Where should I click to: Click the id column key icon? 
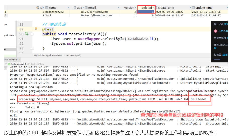(38, 8)
